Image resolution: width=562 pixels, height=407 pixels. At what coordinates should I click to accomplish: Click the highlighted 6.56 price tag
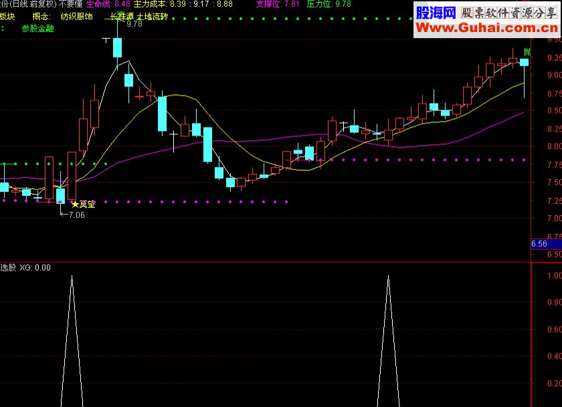546,244
